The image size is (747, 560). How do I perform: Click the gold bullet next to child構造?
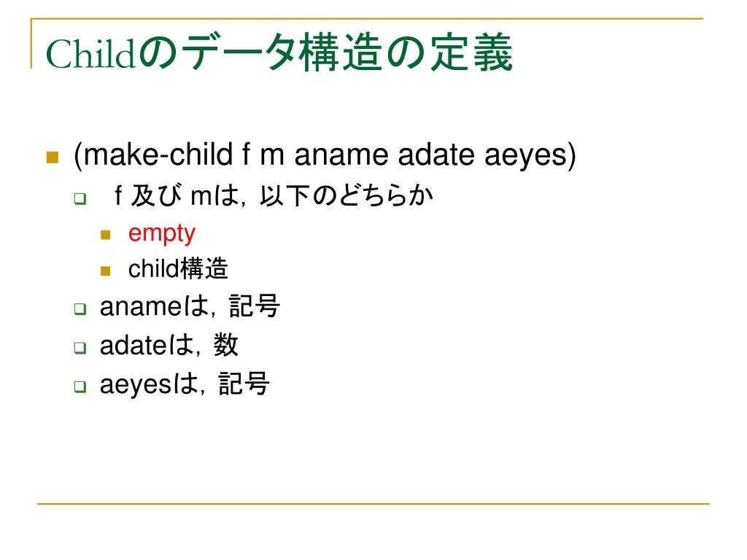point(106,271)
